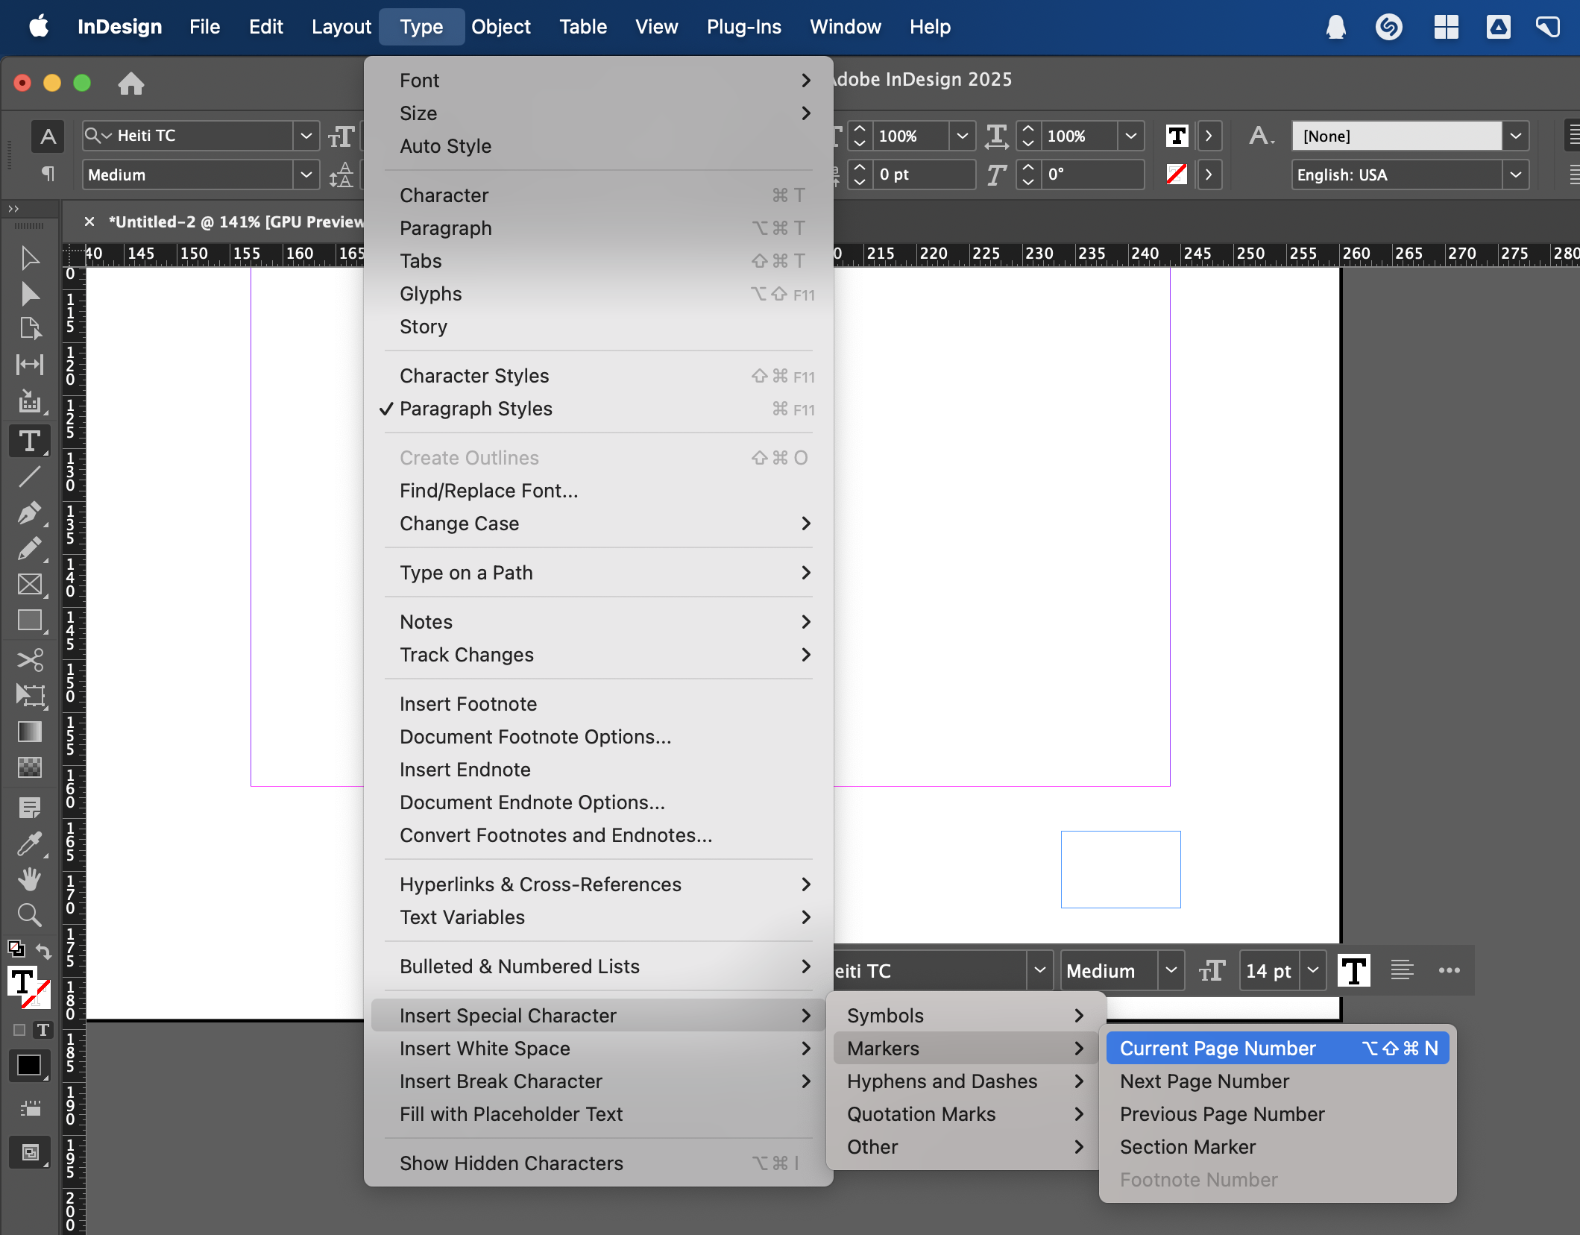Select the Gradient Feather tool
The image size is (1580, 1235).
(x=30, y=767)
